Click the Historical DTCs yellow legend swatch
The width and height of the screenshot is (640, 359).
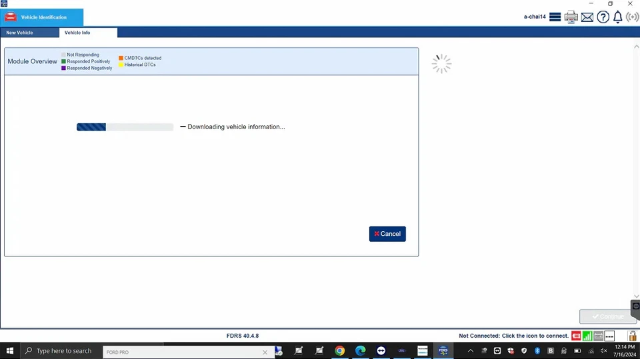pos(121,65)
